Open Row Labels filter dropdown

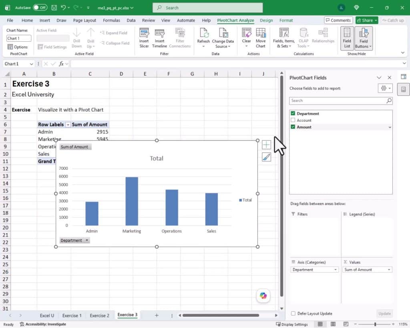pos(68,125)
